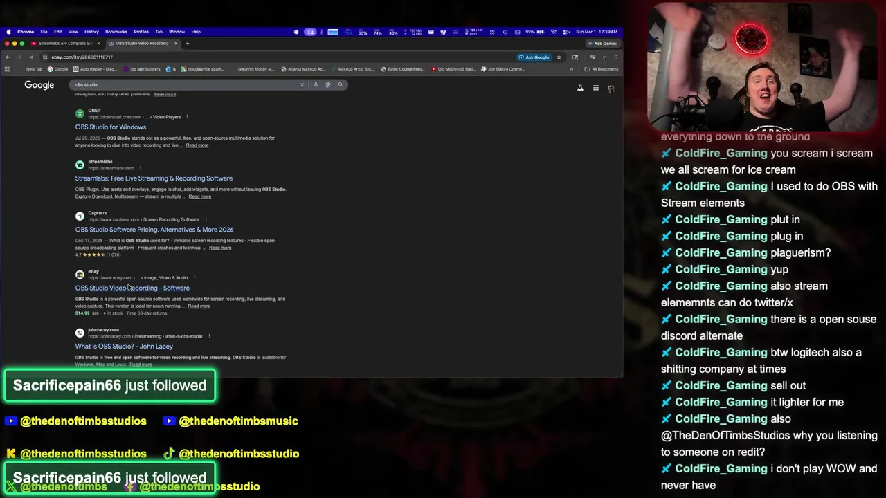Open the Joe Blasco Cosme... bookmark
The height and width of the screenshot is (498, 886).
click(x=505, y=69)
